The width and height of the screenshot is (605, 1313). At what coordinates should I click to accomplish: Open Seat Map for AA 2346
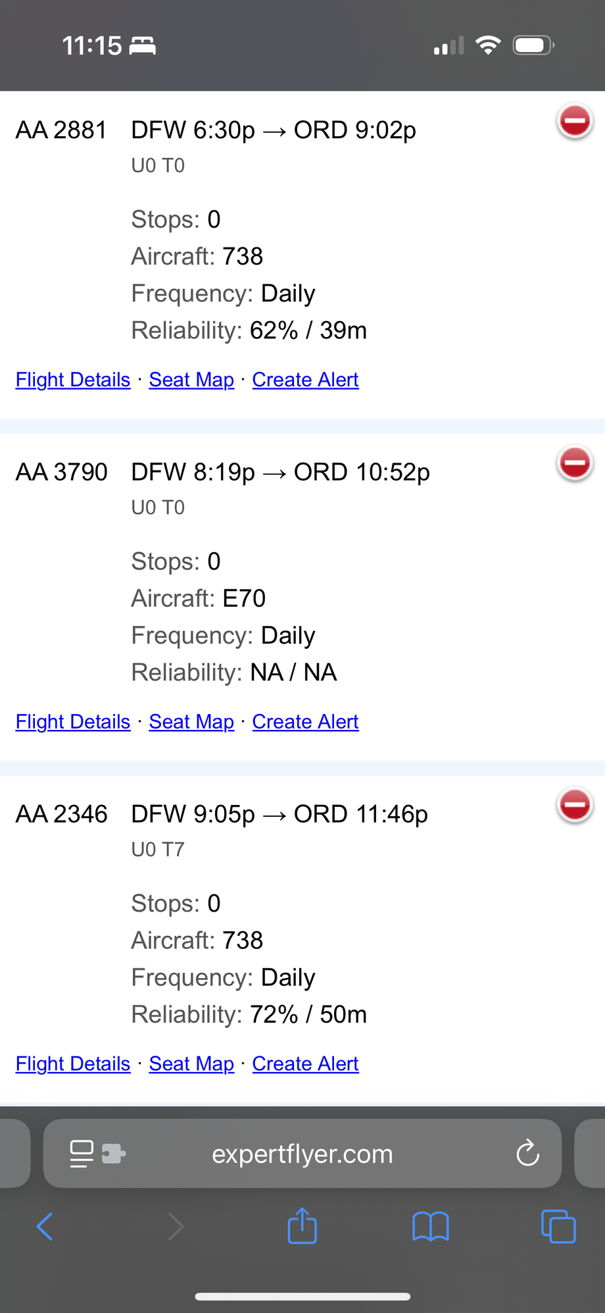click(x=191, y=1064)
